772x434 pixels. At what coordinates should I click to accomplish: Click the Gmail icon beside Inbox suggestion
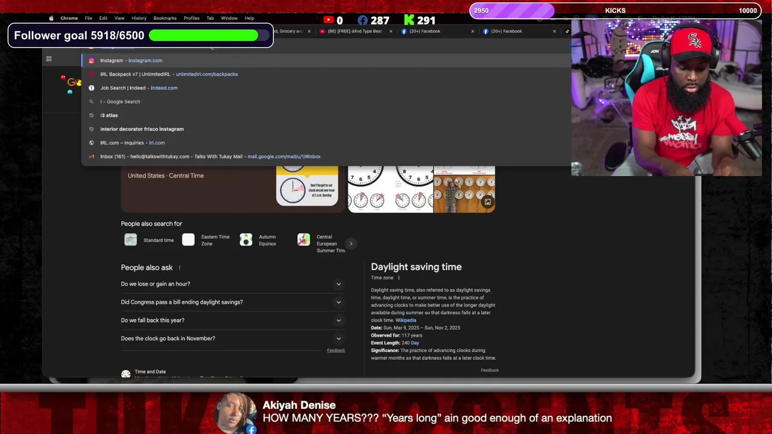point(91,157)
